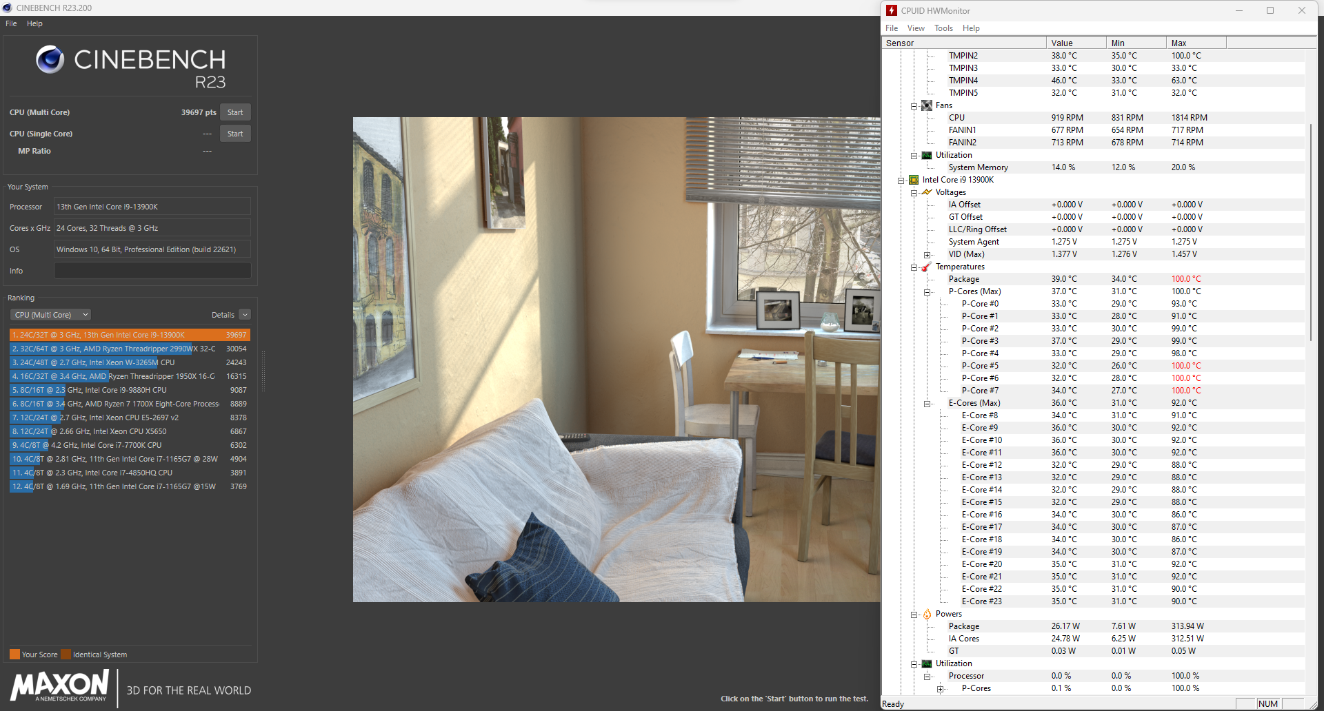Image resolution: width=1324 pixels, height=711 pixels.
Task: Collapse the Processor utilization node
Action: tap(927, 677)
